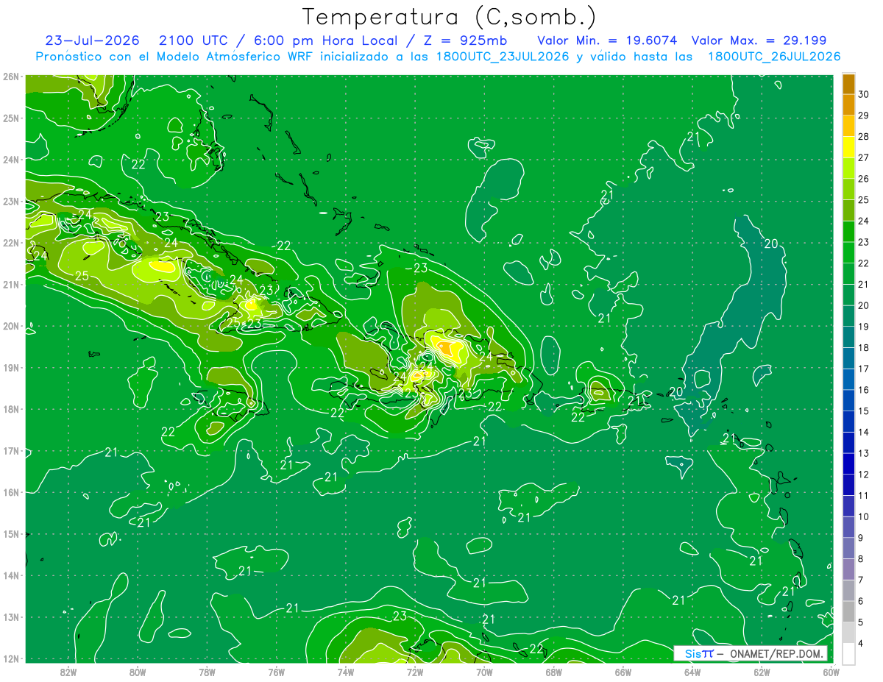Click the legend value "14"

click(x=863, y=432)
